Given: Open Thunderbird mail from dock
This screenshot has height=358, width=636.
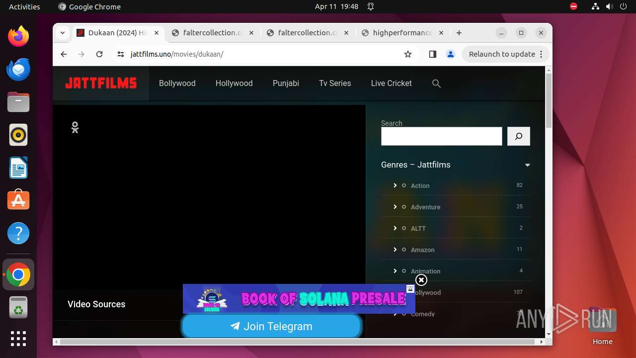Looking at the screenshot, I should point(18,69).
